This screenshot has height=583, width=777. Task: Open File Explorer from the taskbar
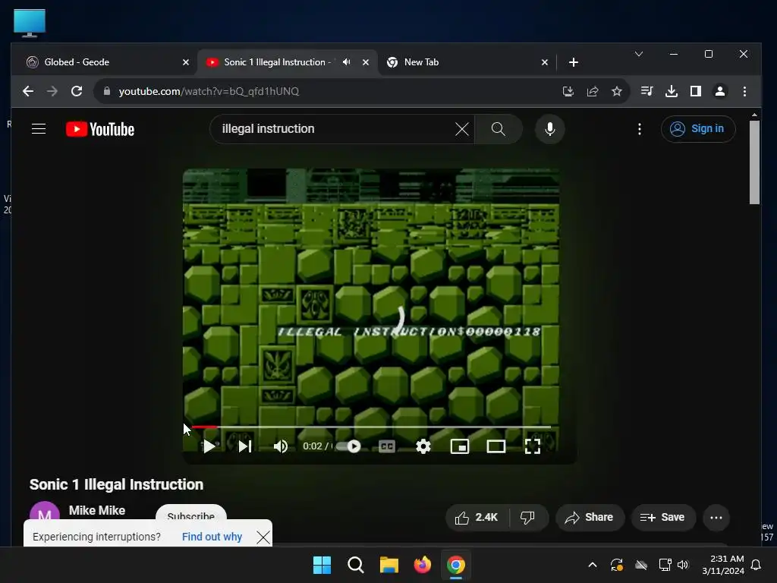click(x=389, y=565)
